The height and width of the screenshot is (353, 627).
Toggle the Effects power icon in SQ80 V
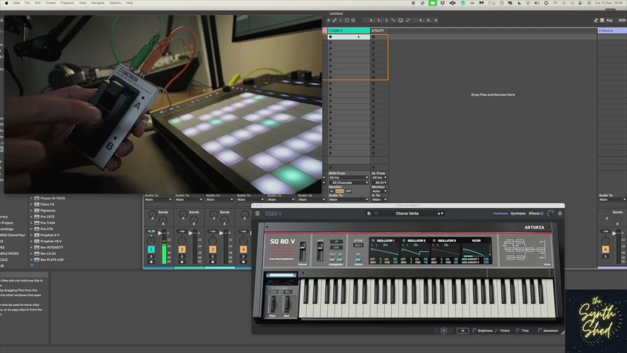pos(542,213)
